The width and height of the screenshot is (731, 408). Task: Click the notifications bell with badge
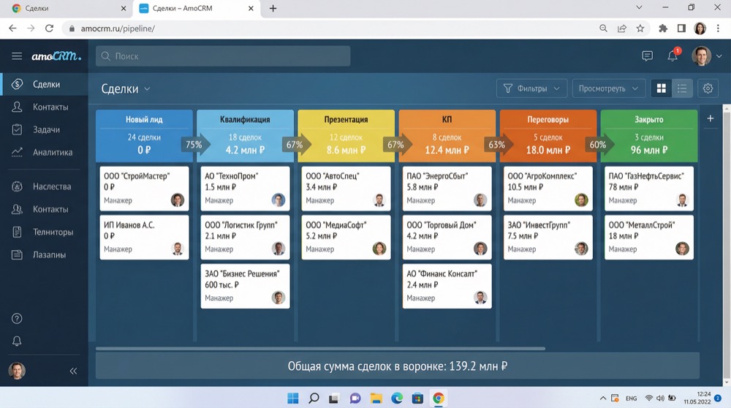coord(673,56)
